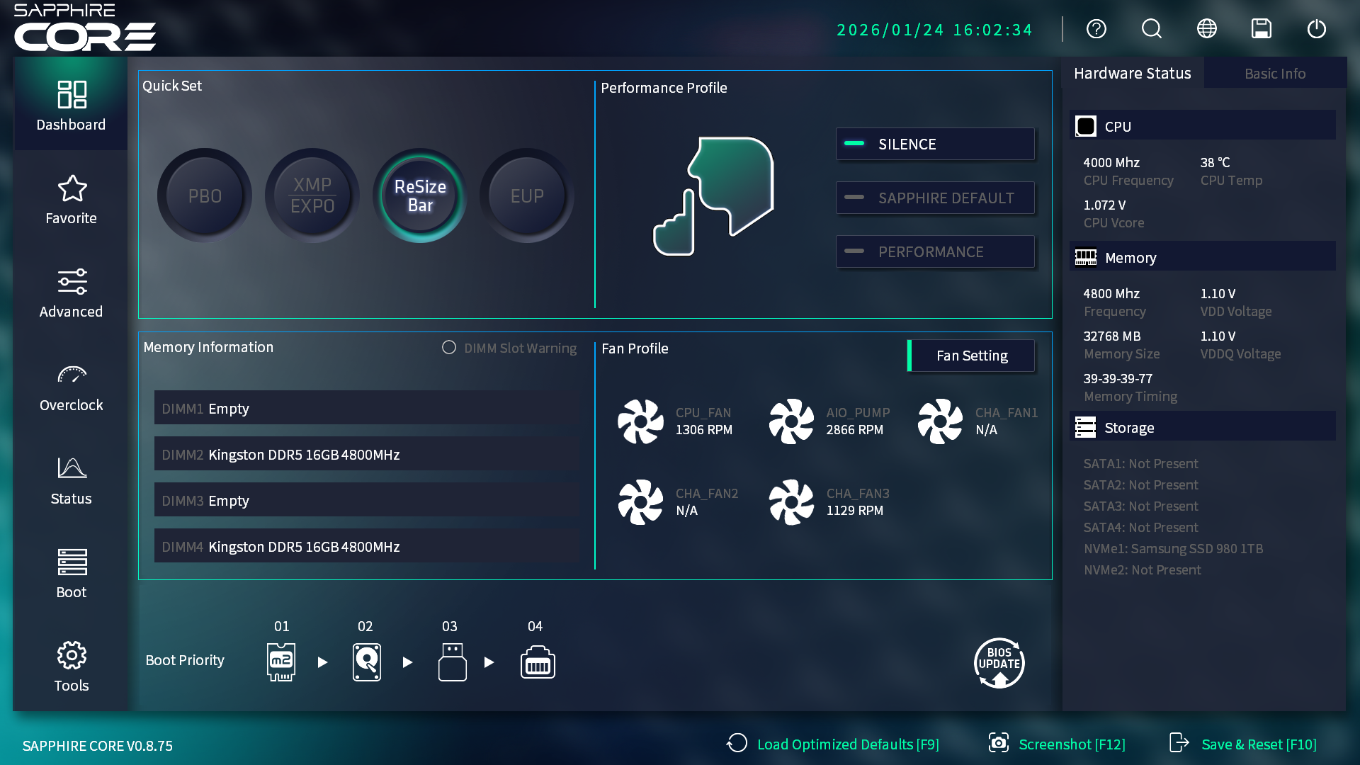Open the Overclock sidebar menu
Image resolution: width=1360 pixels, height=765 pixels.
[x=71, y=387]
